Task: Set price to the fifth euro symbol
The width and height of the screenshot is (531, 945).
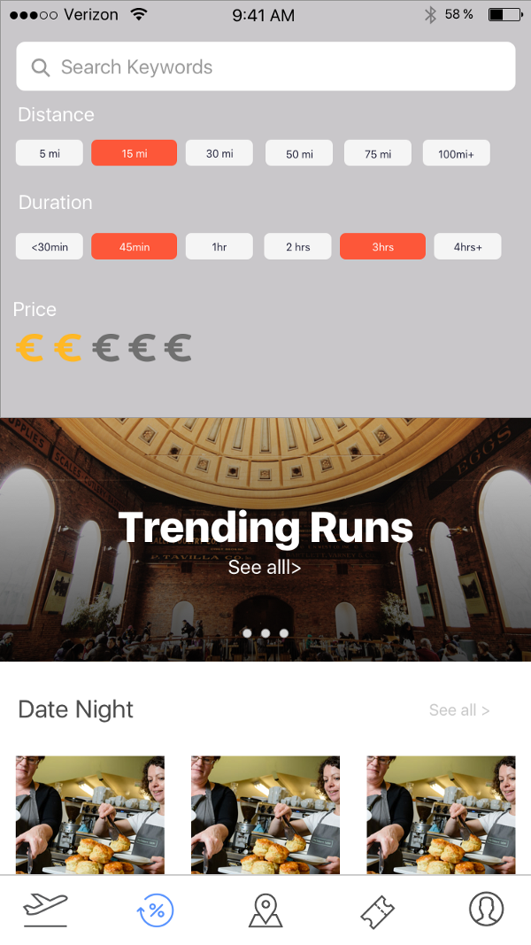Action: click(178, 348)
